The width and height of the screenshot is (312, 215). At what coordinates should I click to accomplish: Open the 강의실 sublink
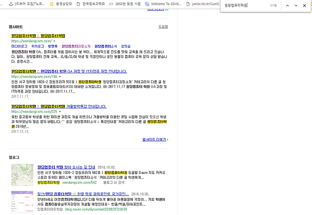126,46
